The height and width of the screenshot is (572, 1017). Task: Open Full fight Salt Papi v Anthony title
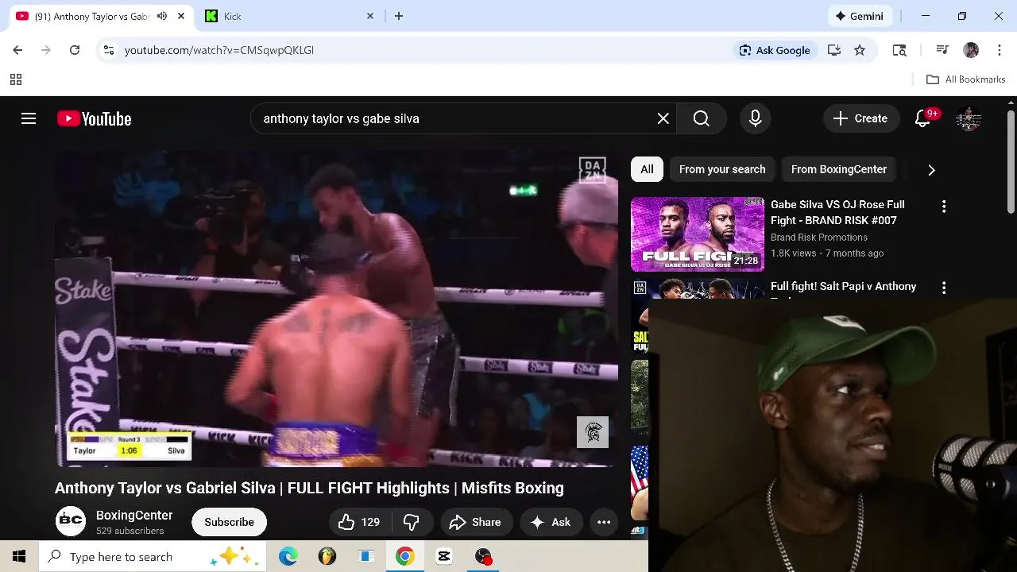coord(843,287)
